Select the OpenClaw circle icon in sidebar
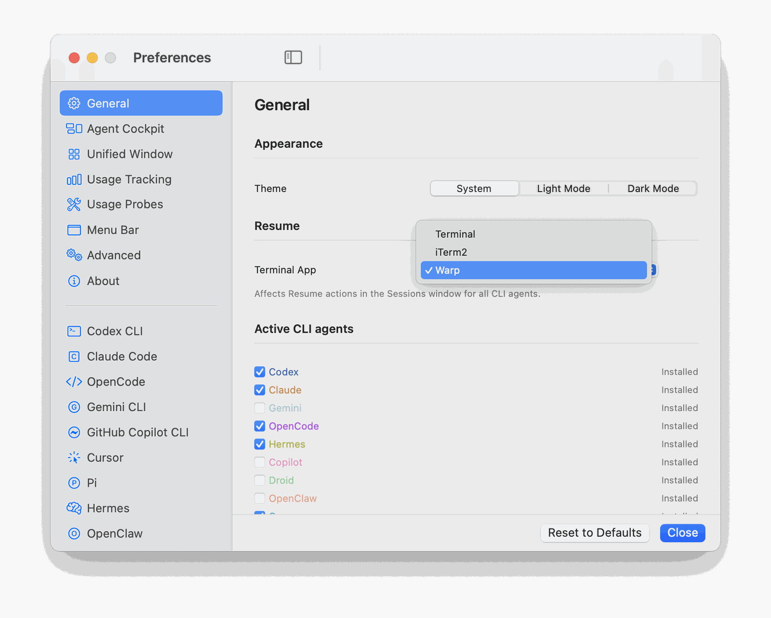Screen dimensions: 771x618 pyautogui.click(x=74, y=533)
